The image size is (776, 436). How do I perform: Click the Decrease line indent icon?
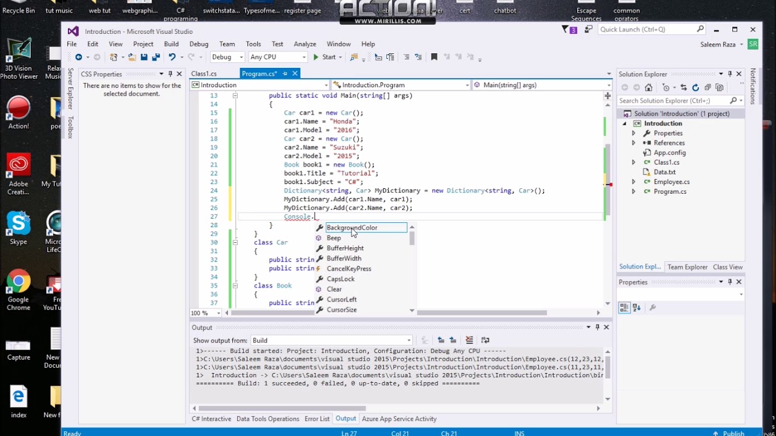pyautogui.click(x=406, y=57)
